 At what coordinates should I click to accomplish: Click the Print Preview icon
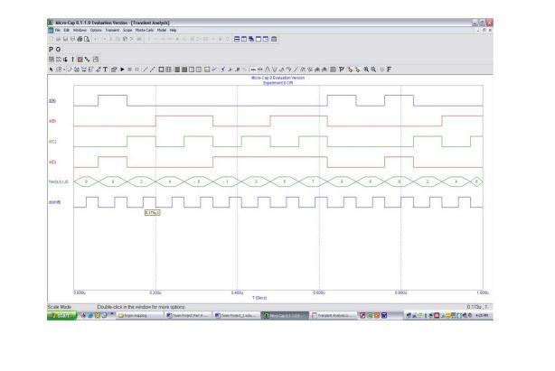tap(87, 39)
